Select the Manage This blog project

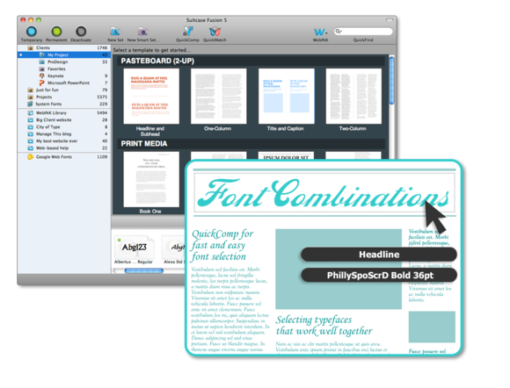point(64,133)
